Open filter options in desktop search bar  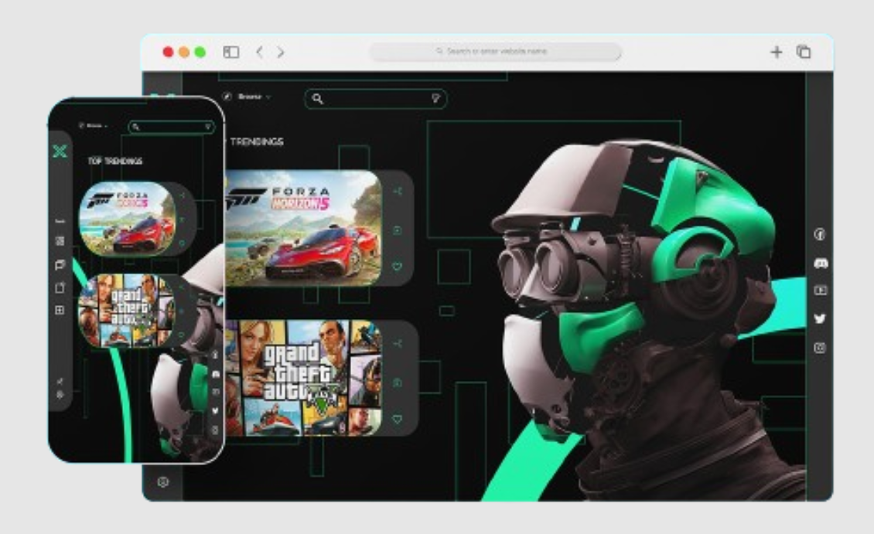pyautogui.click(x=435, y=98)
